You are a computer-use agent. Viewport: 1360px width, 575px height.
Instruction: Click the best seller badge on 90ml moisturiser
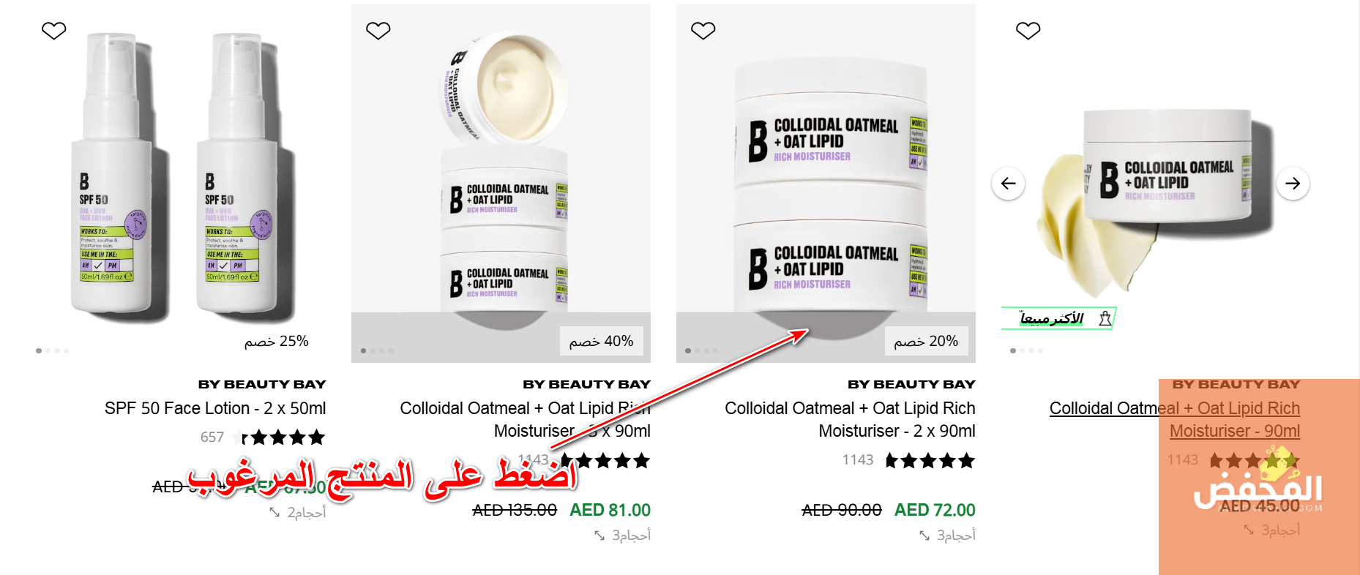coord(1058,318)
